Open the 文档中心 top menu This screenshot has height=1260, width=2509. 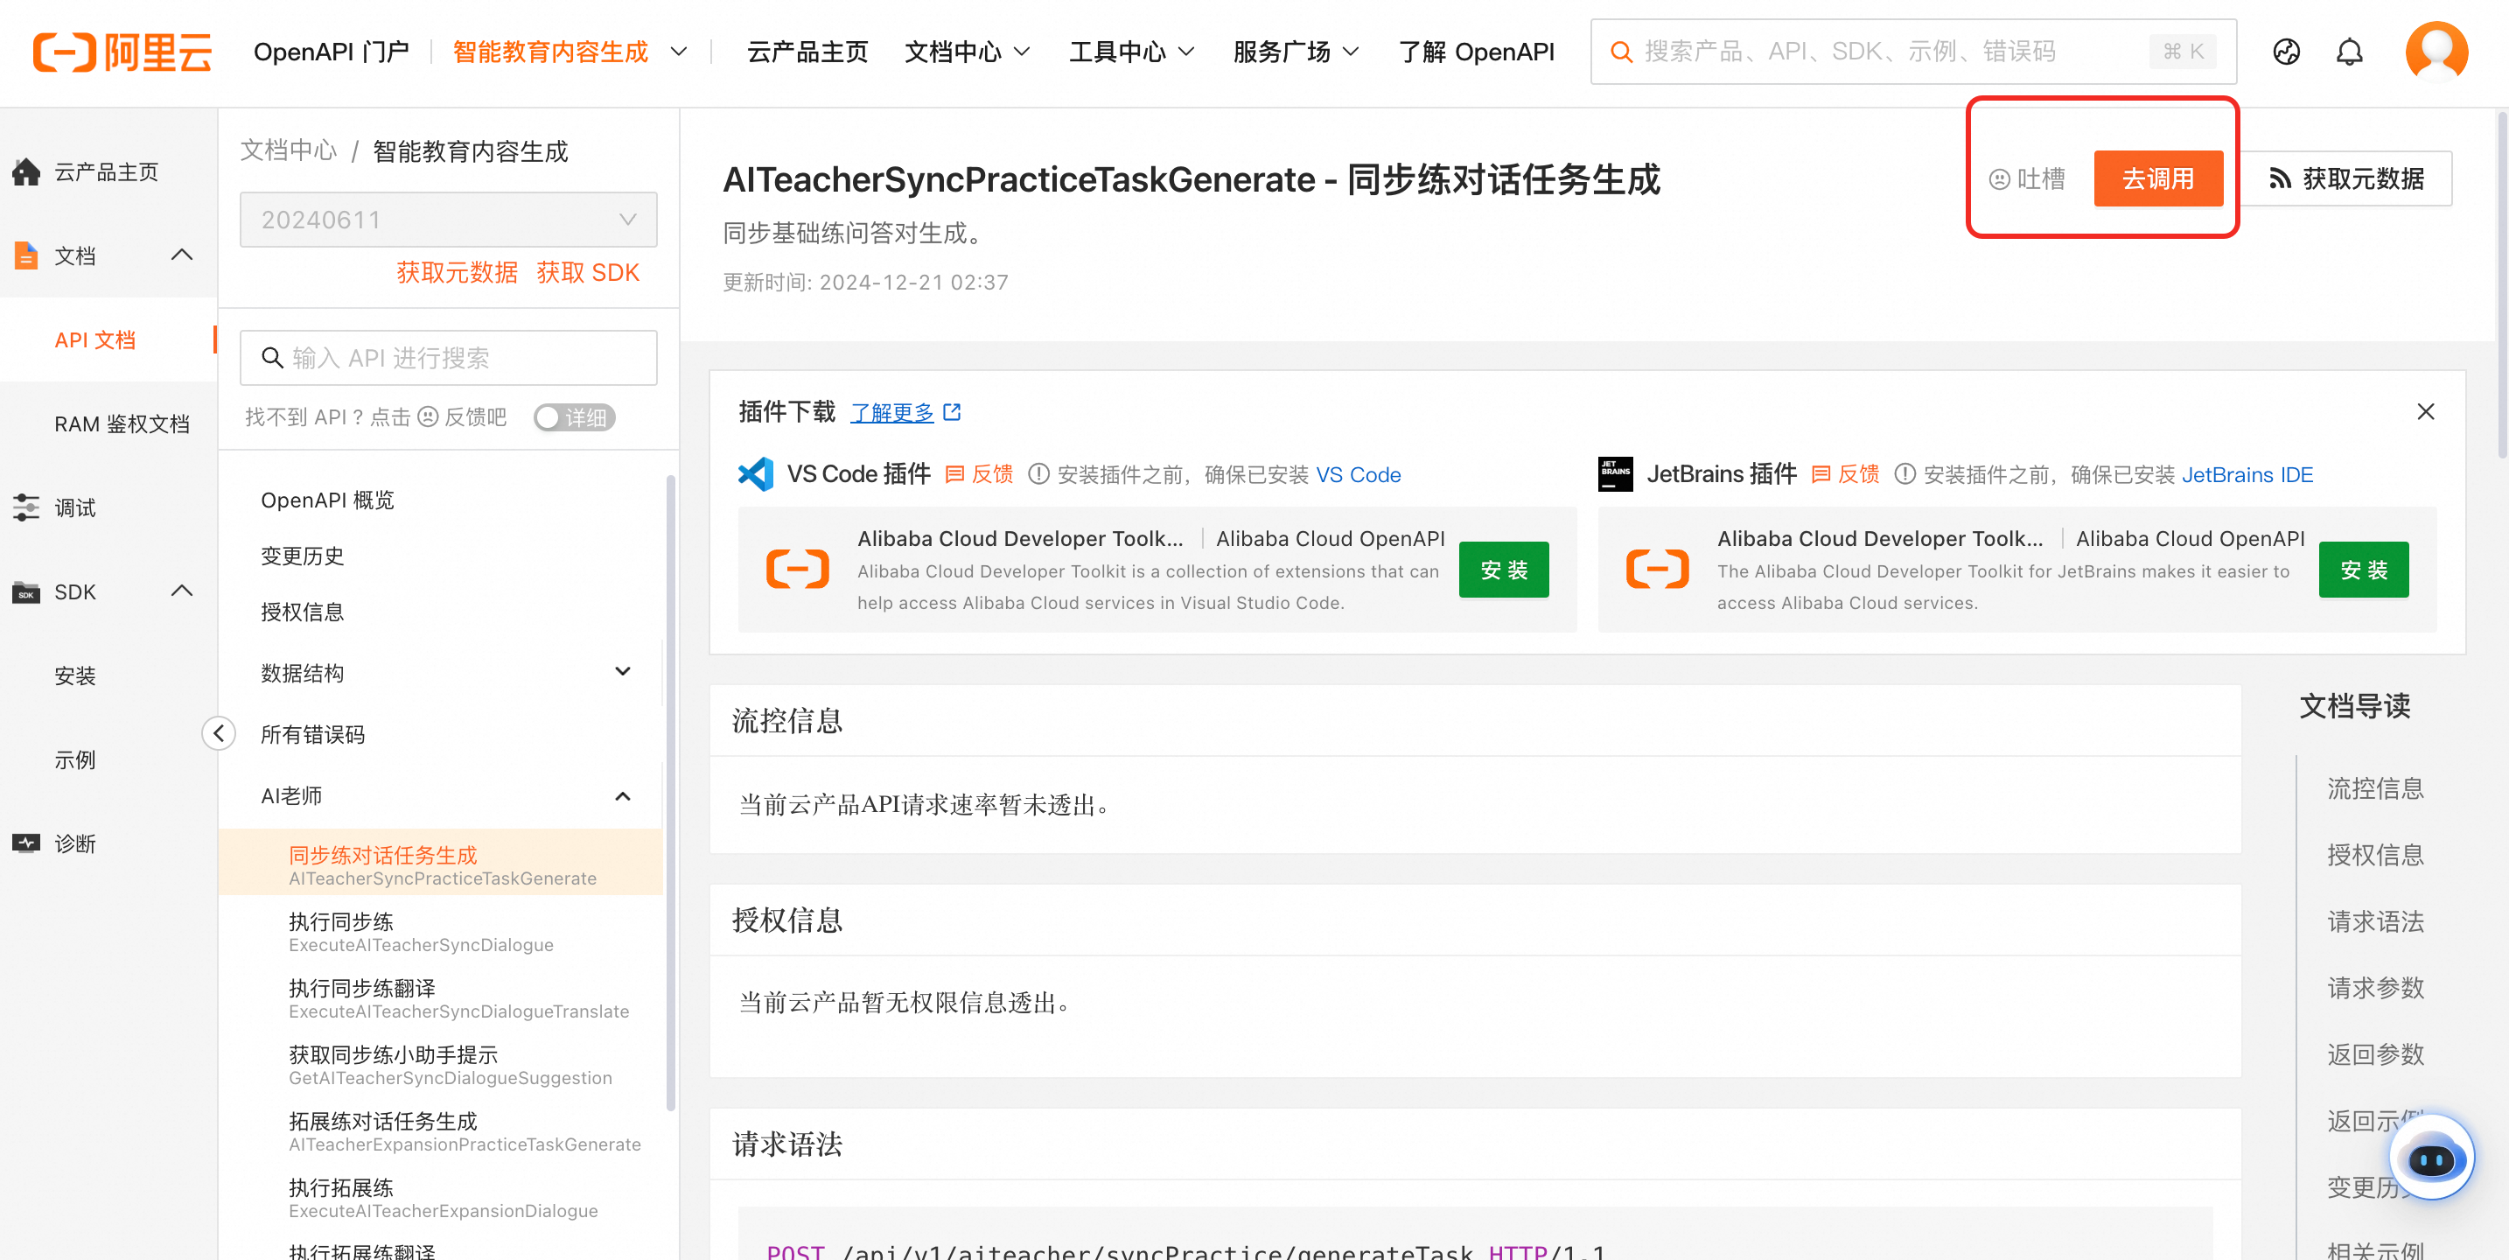click(966, 52)
